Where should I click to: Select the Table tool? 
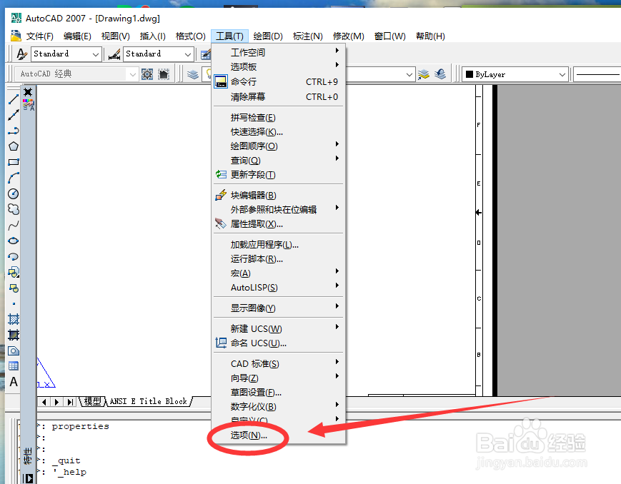tap(14, 366)
